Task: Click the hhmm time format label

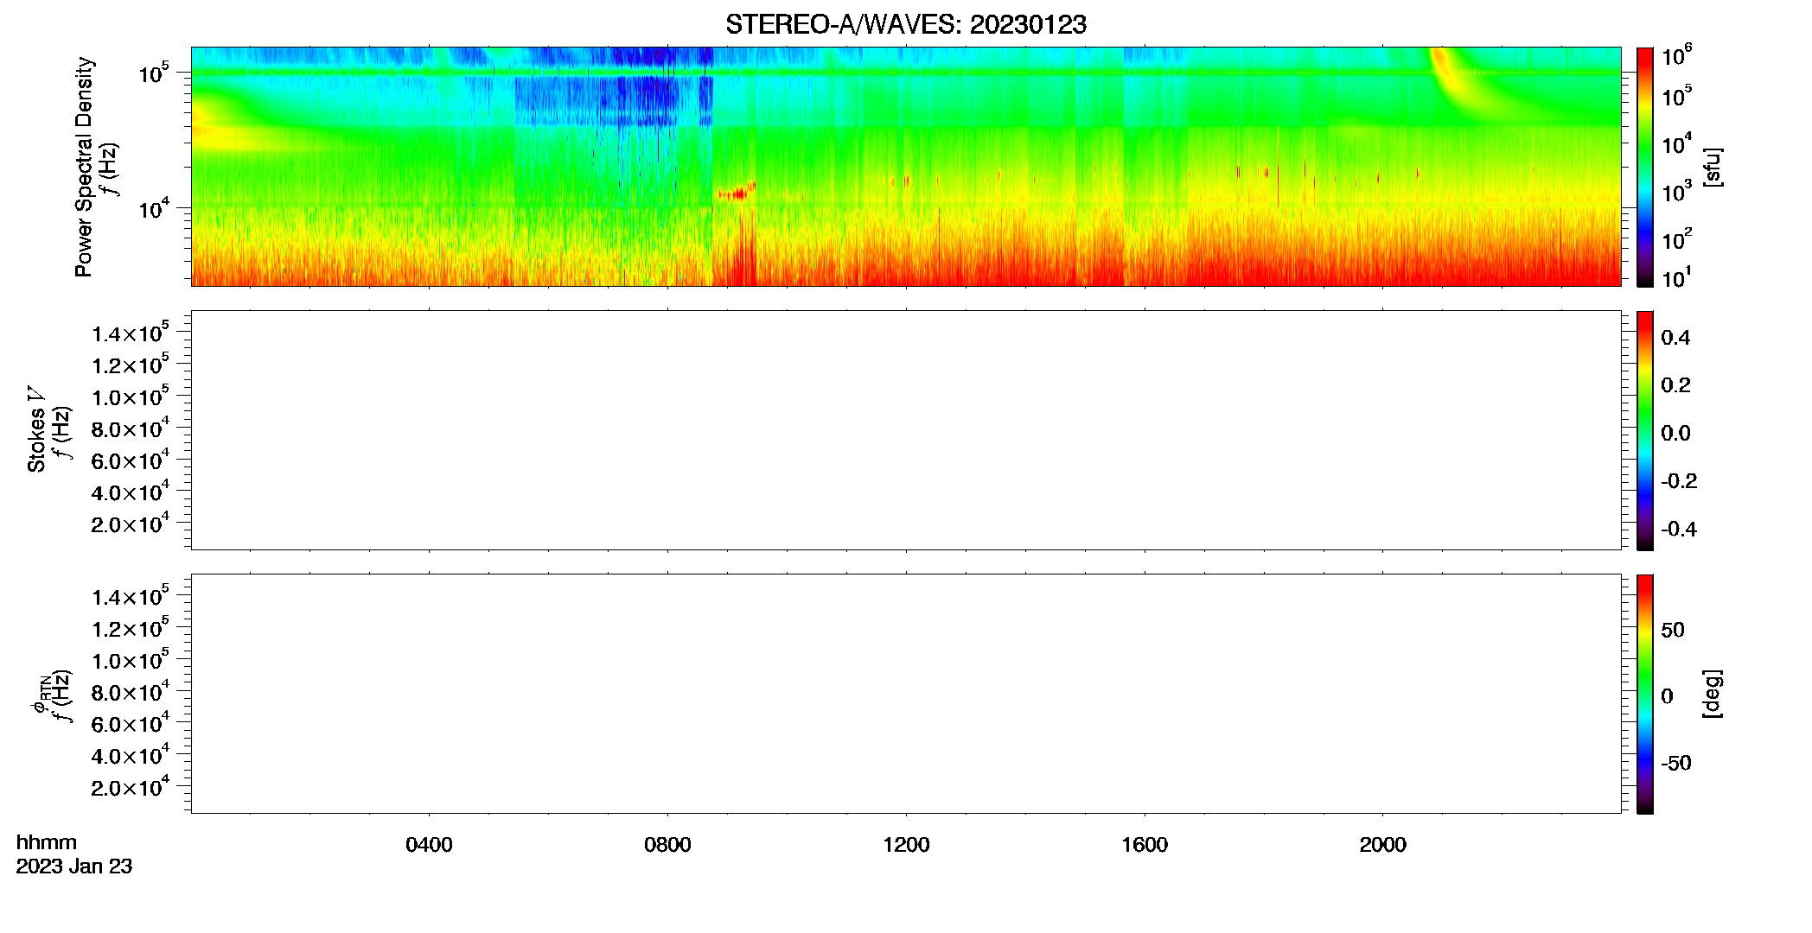Action: (x=47, y=842)
